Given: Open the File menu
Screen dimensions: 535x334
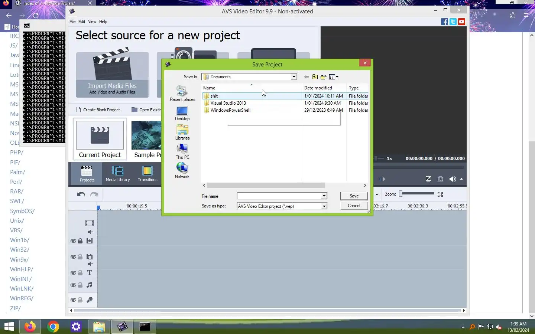Looking at the screenshot, I should 72,22.
